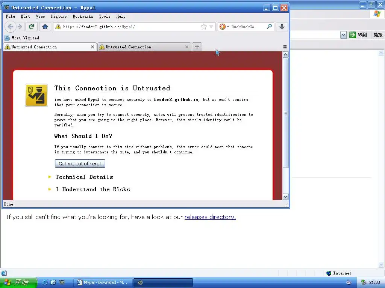Click the forward navigation arrow
Image resolution: width=385 pixels, height=288 pixels.
coord(20,27)
